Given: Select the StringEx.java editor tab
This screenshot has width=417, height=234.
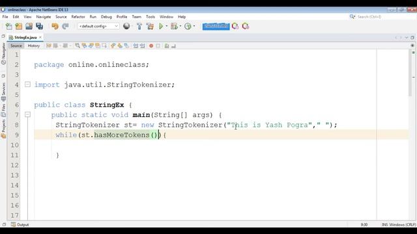Looking at the screenshot, I should [x=25, y=38].
